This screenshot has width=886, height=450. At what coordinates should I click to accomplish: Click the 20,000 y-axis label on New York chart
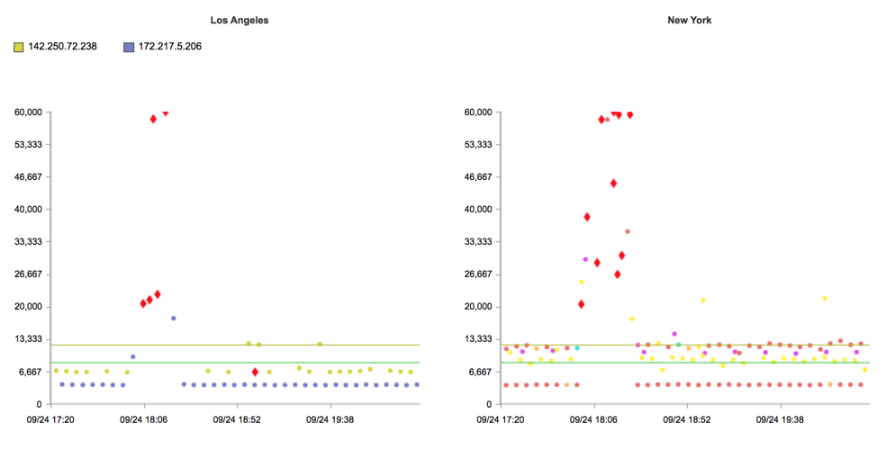[478, 307]
